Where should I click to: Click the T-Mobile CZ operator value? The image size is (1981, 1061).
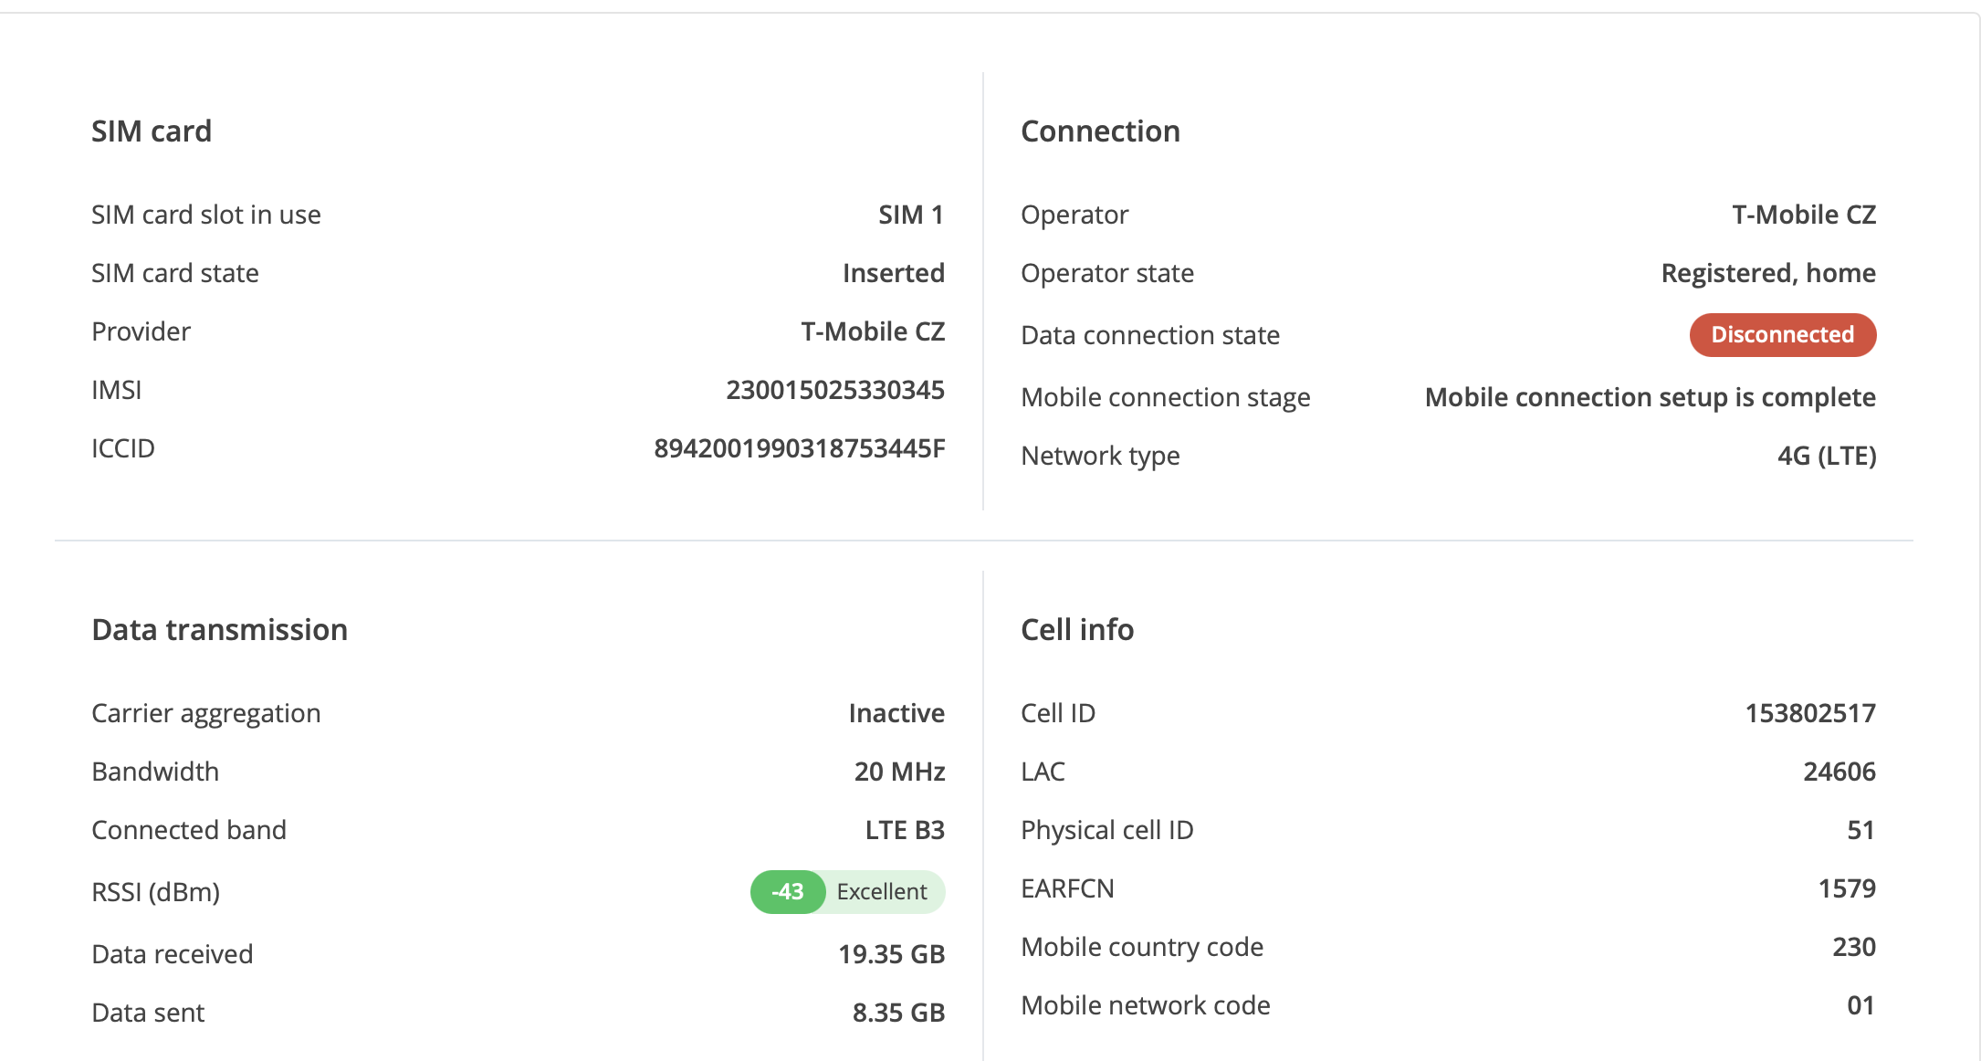coord(1803,215)
